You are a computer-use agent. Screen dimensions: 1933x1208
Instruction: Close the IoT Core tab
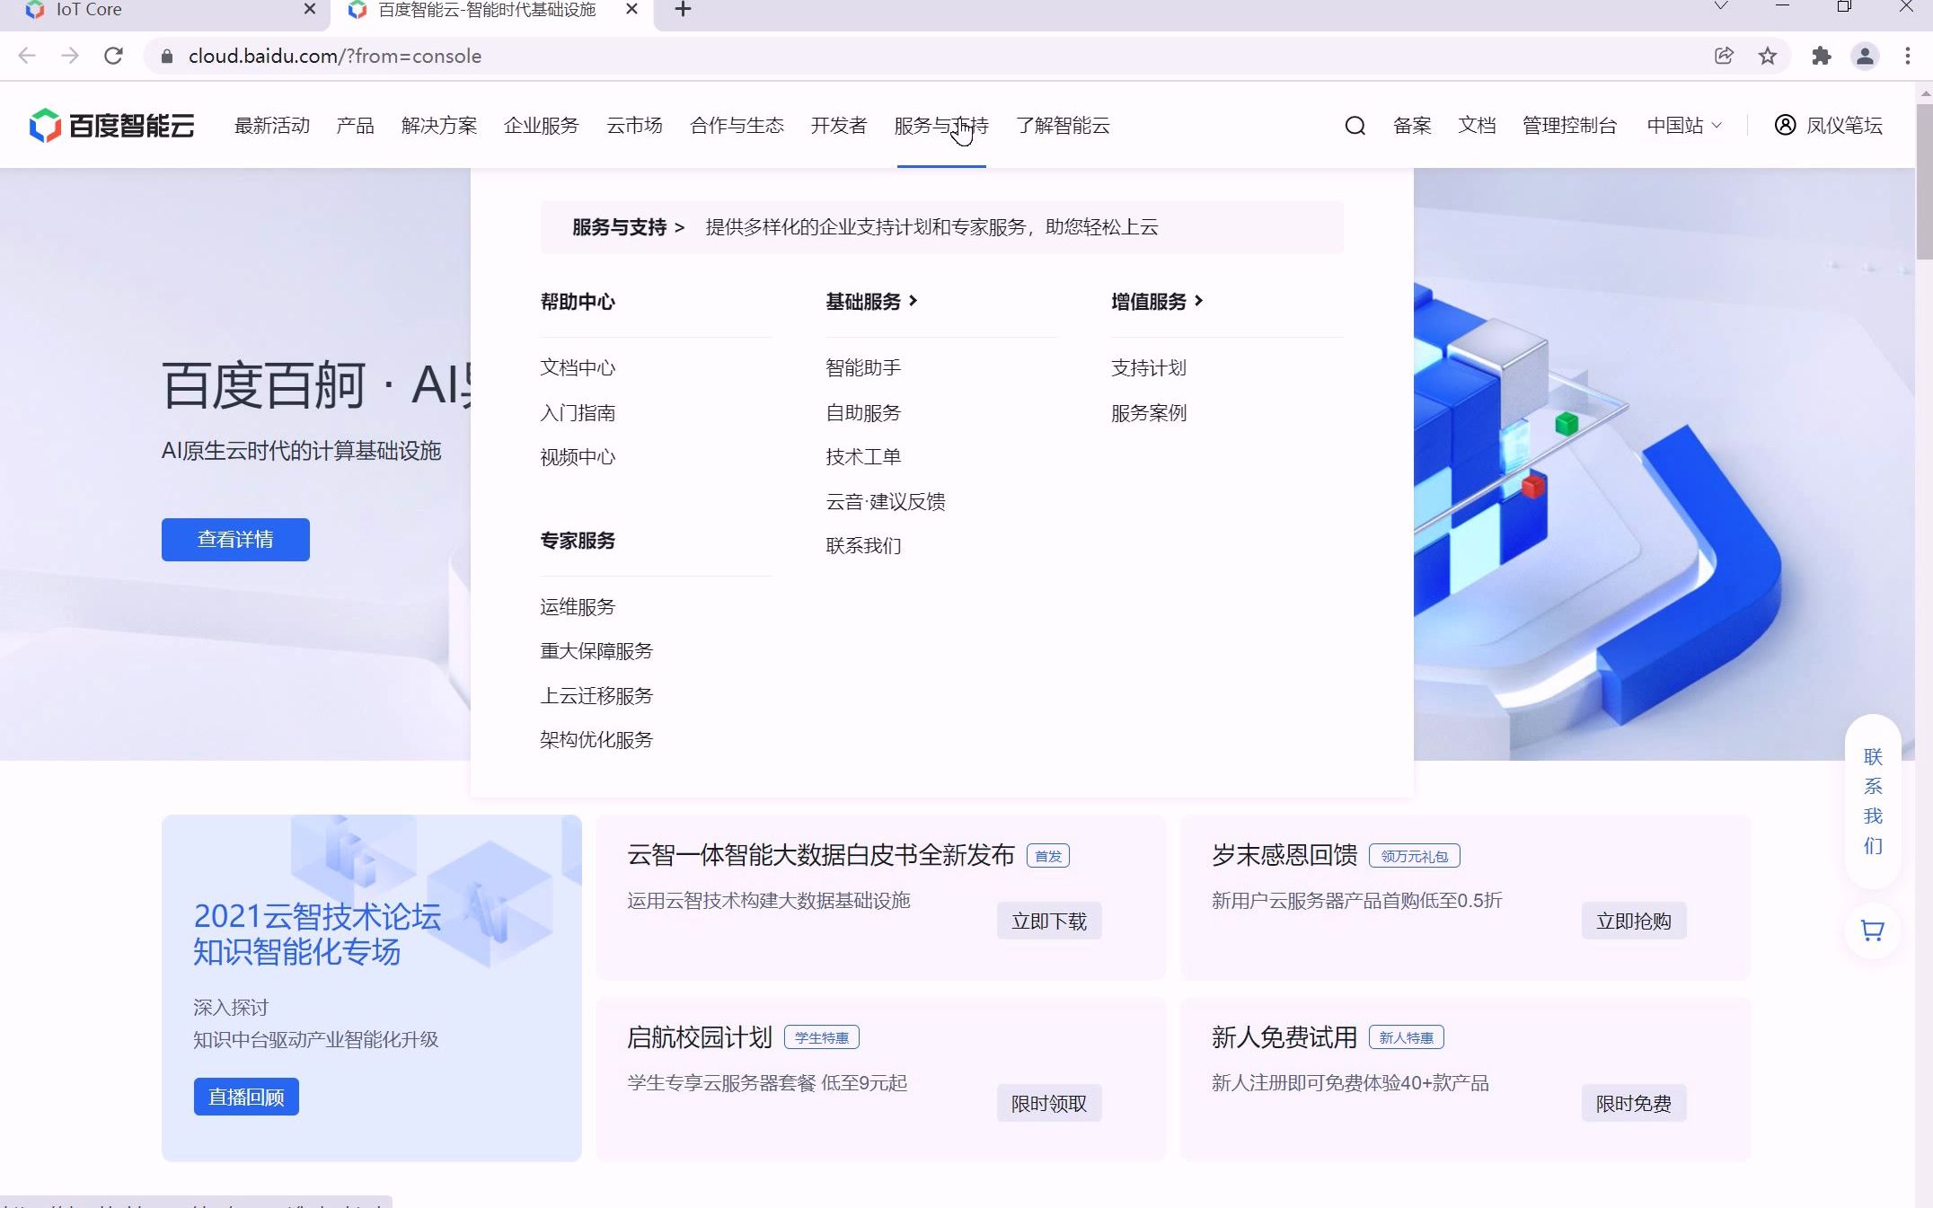point(310,9)
